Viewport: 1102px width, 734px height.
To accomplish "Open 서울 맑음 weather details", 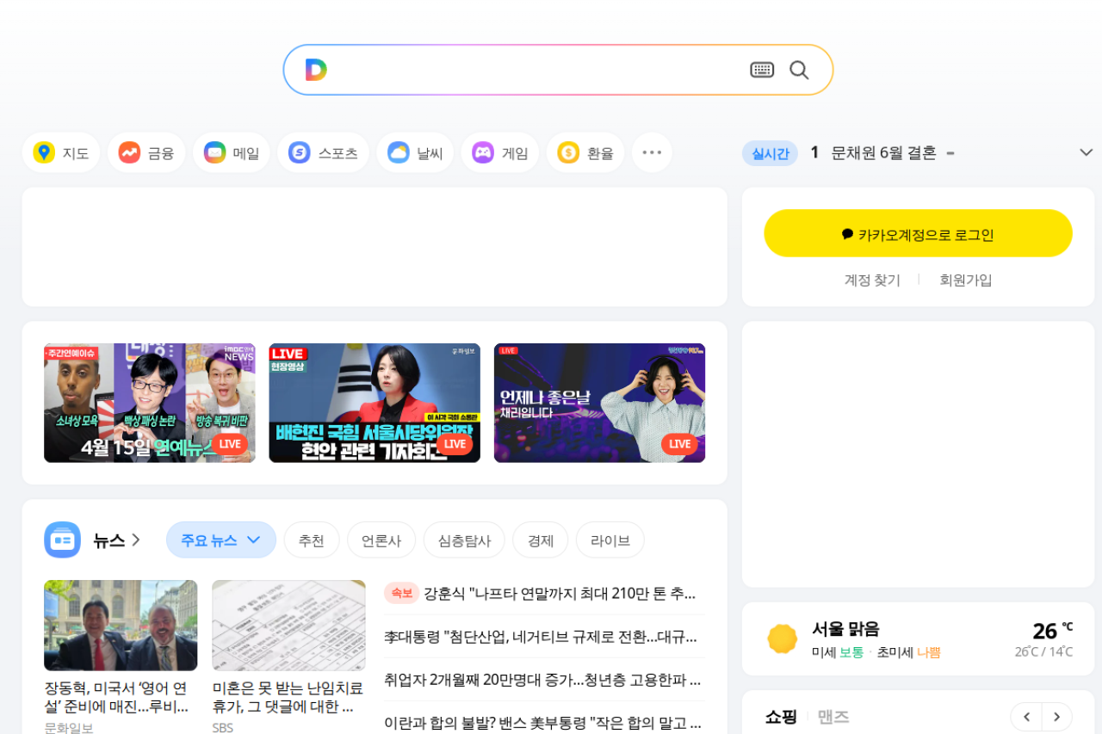I will (845, 629).
